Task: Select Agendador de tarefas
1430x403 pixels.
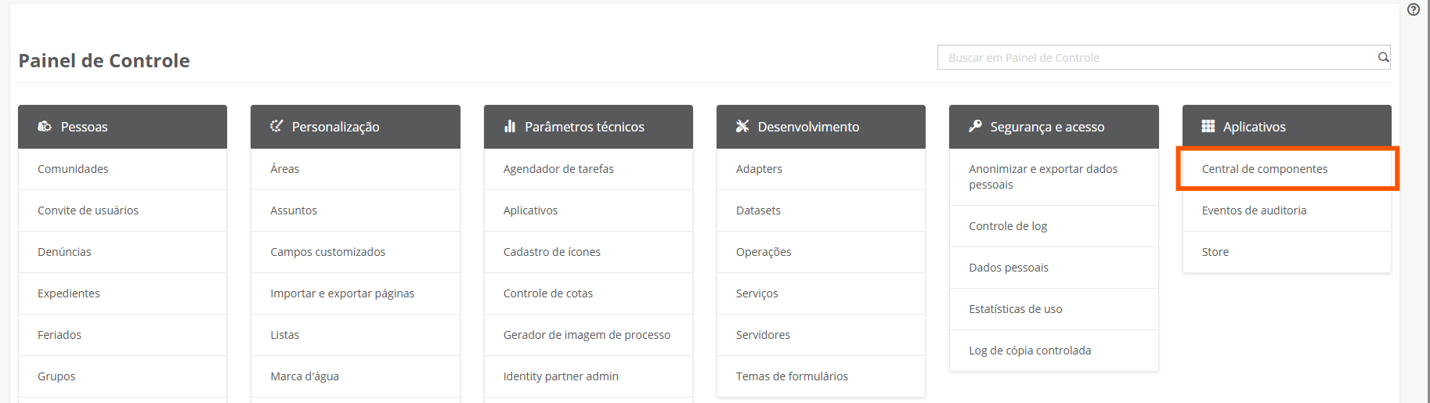Action: pos(558,169)
